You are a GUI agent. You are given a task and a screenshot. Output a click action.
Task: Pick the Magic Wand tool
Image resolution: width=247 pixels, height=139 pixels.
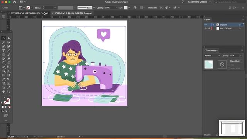(3, 42)
